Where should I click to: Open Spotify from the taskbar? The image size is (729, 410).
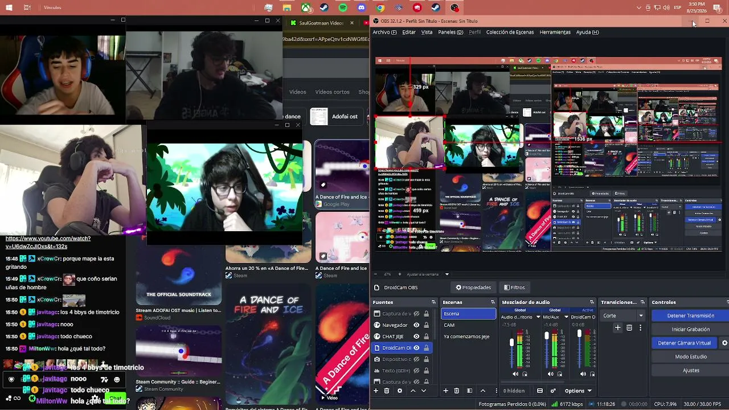click(342, 7)
